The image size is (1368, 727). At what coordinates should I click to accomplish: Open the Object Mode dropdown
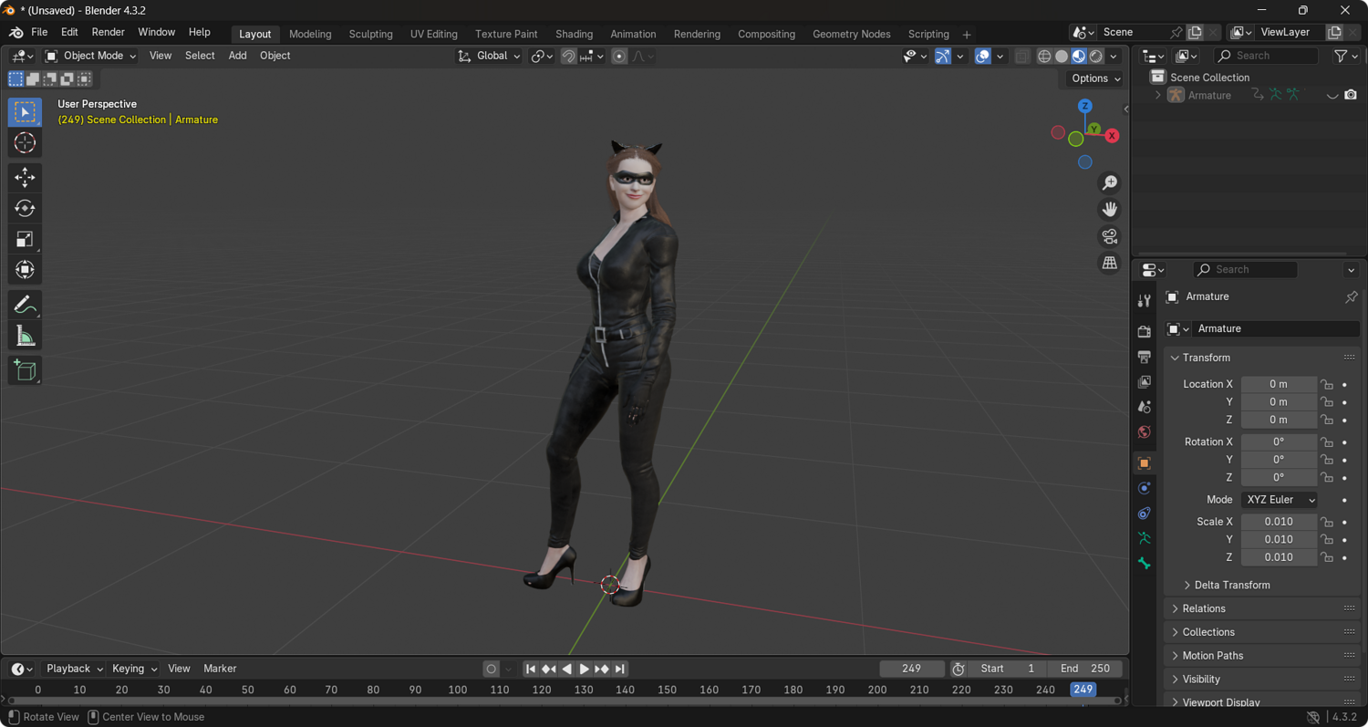90,57
